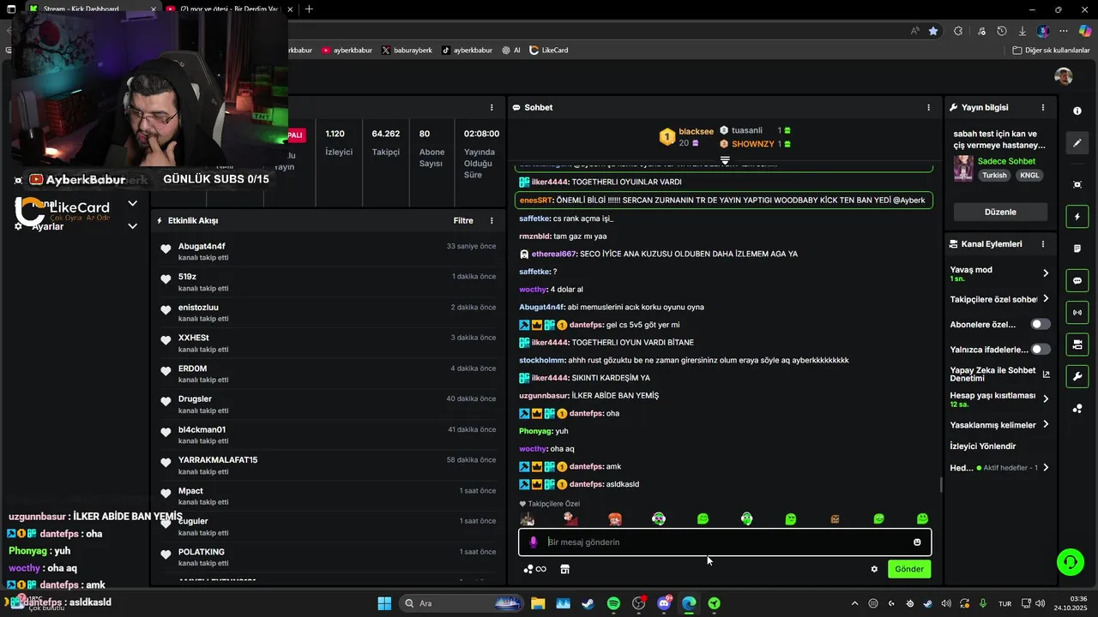This screenshot has width=1098, height=617.
Task: Open the info icon in right sidebar
Action: pos(1077,111)
